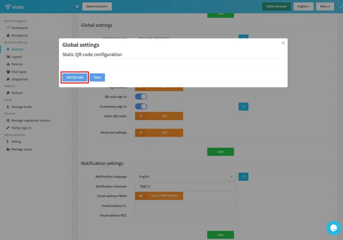Open the Notification language select box
Image resolution: width=343 pixels, height=240 pixels.
[185, 177]
